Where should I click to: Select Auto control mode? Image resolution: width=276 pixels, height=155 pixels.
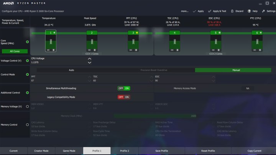click(71, 70)
